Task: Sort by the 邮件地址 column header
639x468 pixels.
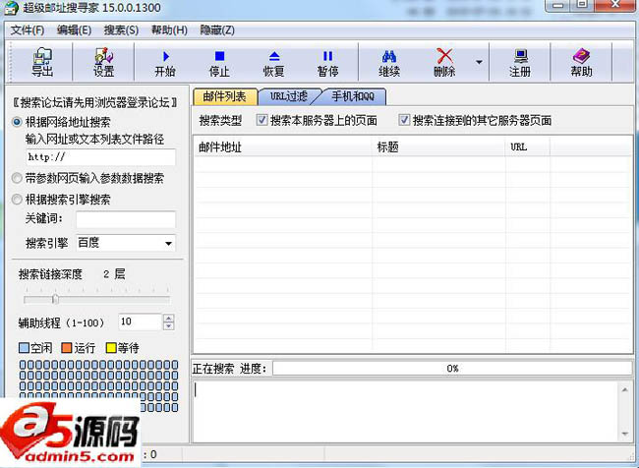Action: tap(282, 147)
